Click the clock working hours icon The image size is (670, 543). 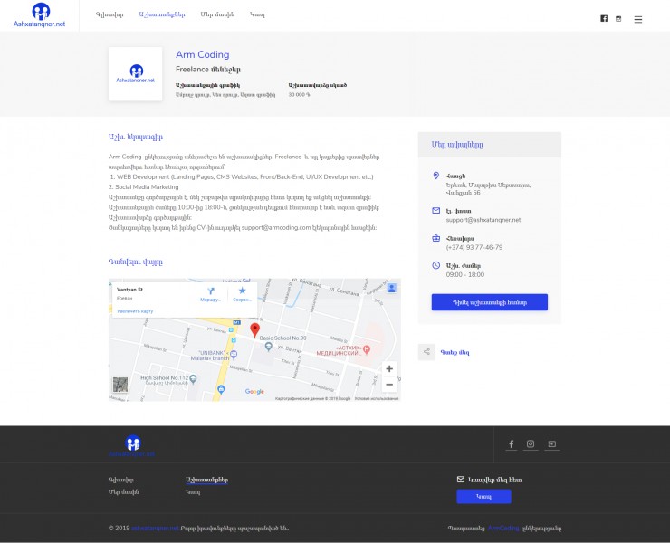click(435, 265)
